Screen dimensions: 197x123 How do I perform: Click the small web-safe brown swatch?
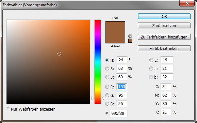(130, 41)
